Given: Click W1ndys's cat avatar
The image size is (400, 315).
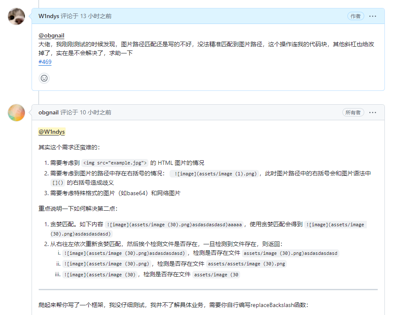Looking at the screenshot, I should 16,16.
